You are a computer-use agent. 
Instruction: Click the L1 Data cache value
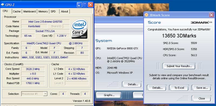[77, 69]
